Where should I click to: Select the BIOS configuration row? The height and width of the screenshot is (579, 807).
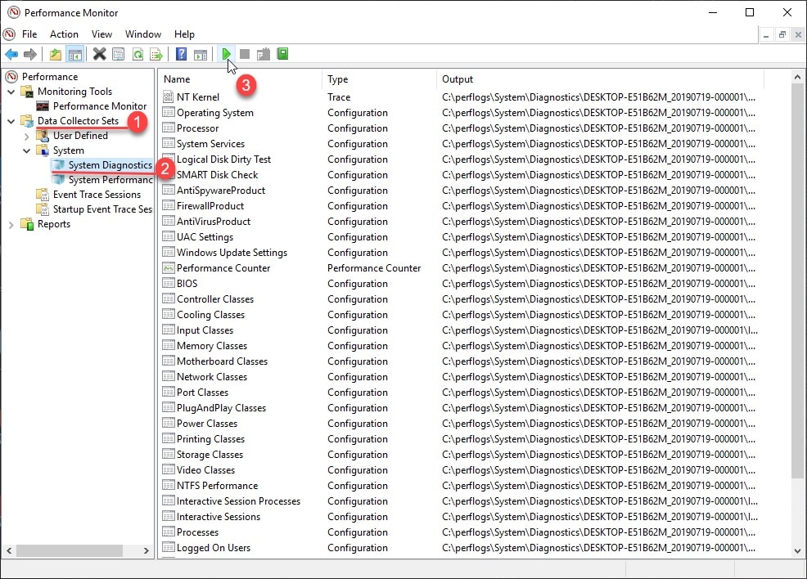461,283
